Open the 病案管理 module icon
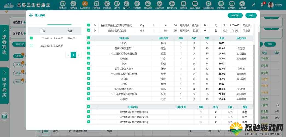 [183, 4]
